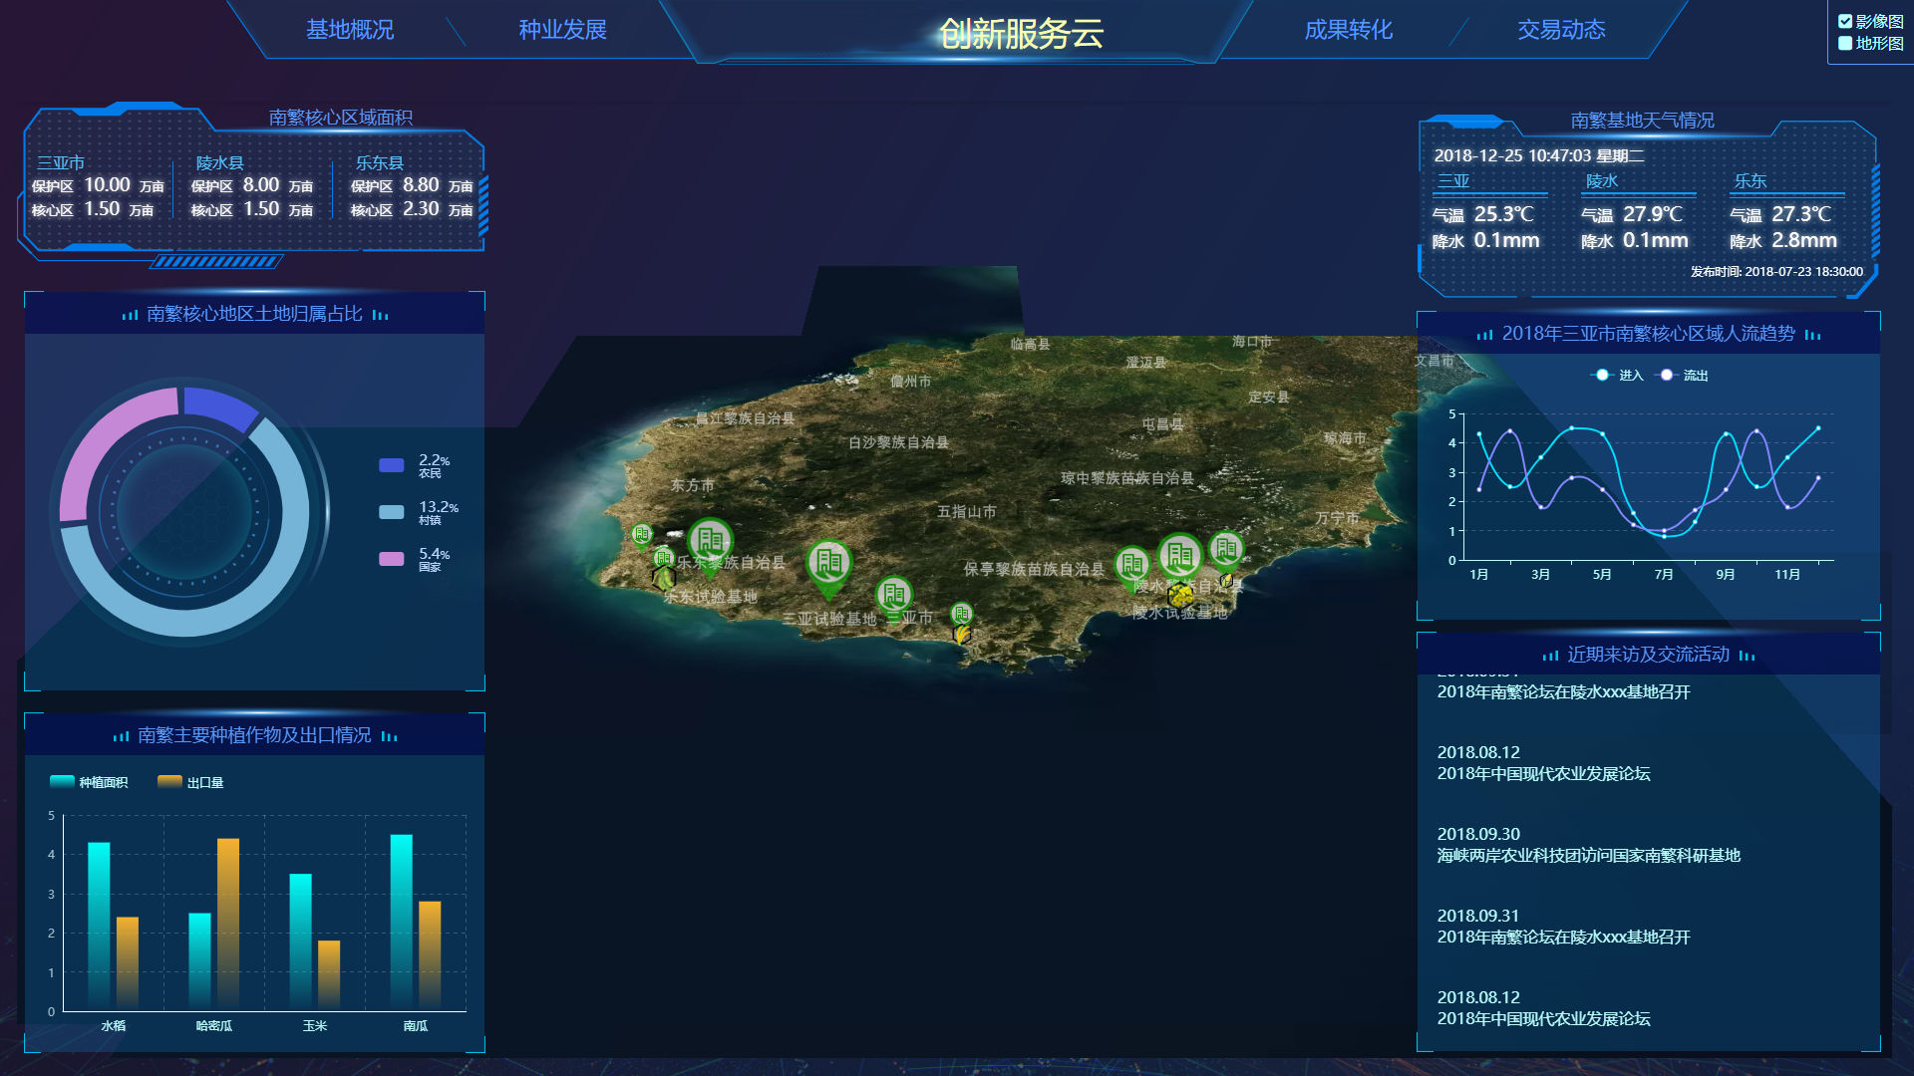1914x1076 pixels.
Task: Open the 海峡两岸农业科技团访问国家南繁科研基地 entry
Action: click(x=1588, y=845)
